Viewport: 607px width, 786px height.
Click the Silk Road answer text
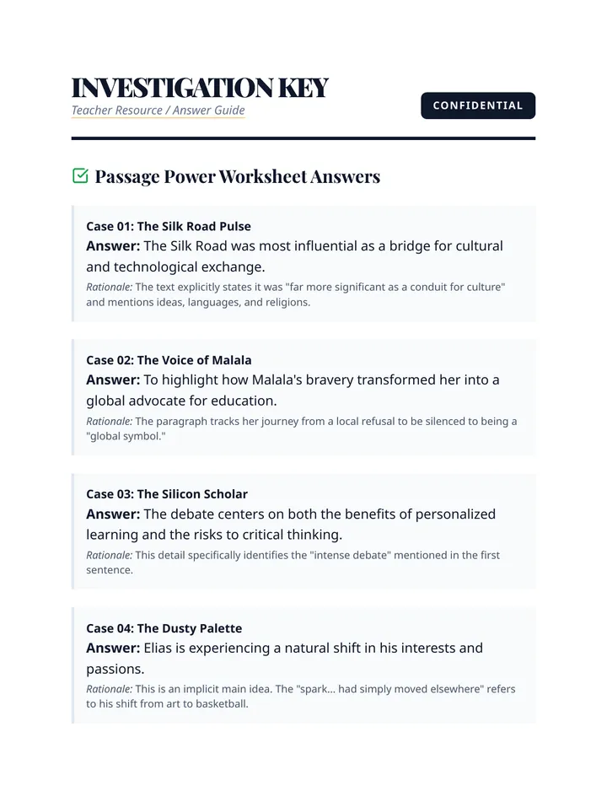pyautogui.click(x=295, y=256)
